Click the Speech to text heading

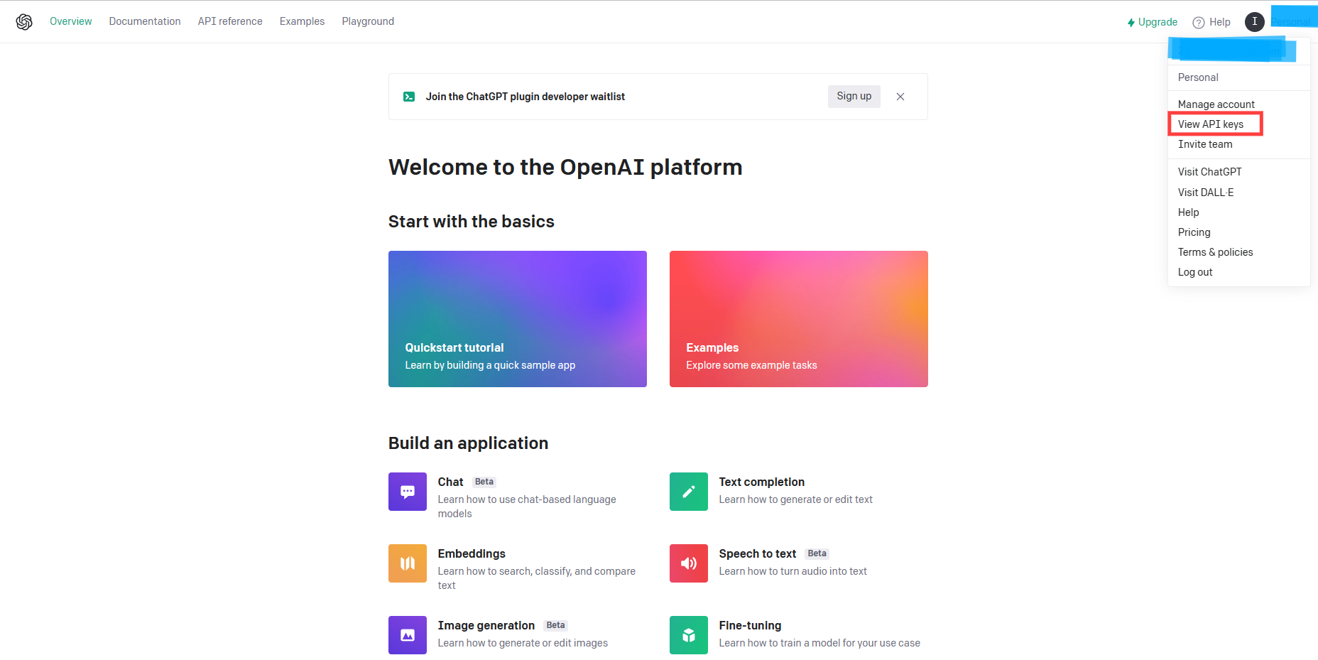pyautogui.click(x=758, y=553)
